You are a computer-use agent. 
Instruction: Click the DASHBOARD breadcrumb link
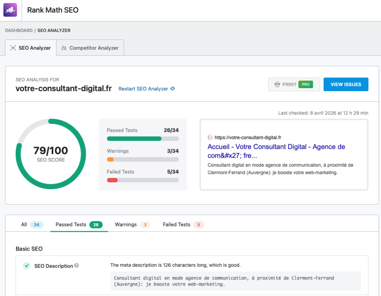[19, 31]
